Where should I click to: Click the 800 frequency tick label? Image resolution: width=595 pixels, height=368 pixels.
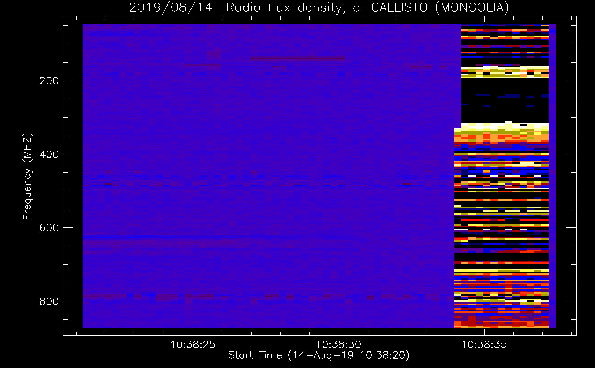49,301
